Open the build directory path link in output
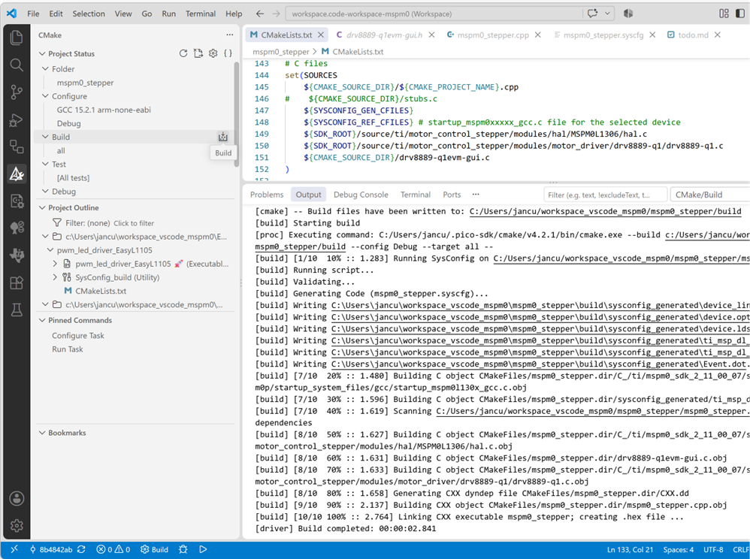This screenshot has height=559, width=750. (605, 211)
